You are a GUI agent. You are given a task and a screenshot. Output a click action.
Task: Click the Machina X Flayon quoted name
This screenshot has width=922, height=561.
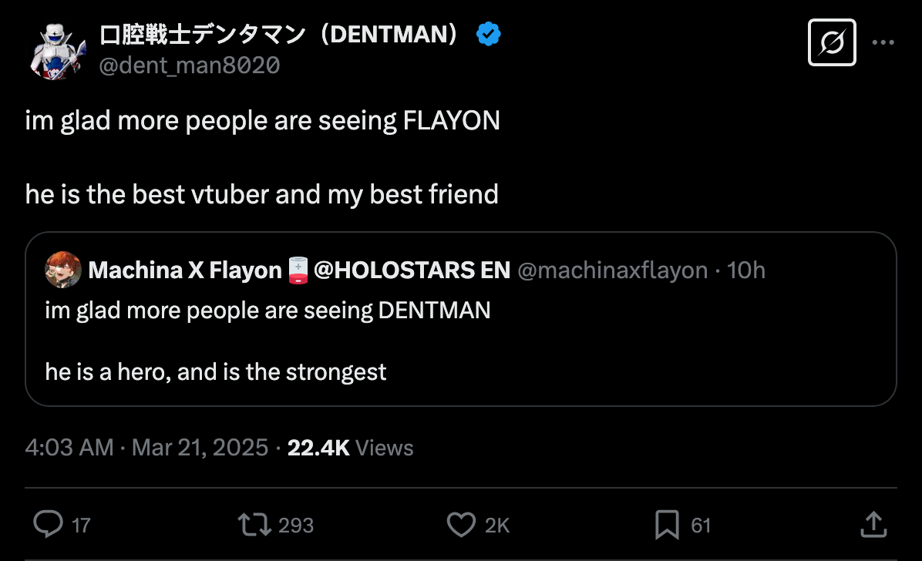click(x=185, y=270)
